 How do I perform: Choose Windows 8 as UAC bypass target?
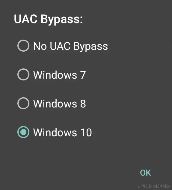[x=23, y=103]
